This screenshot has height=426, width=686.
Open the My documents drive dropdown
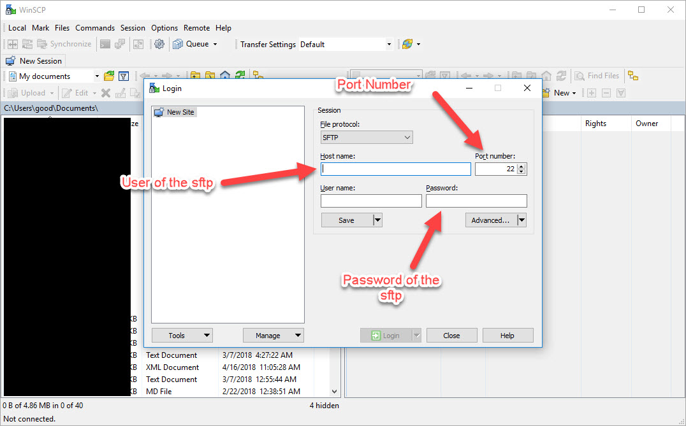[x=97, y=76]
